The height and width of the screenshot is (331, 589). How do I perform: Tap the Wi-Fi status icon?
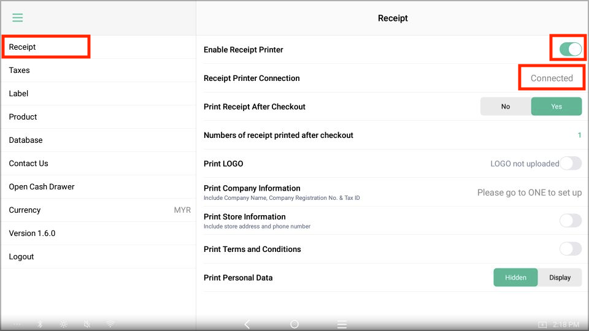coord(110,324)
